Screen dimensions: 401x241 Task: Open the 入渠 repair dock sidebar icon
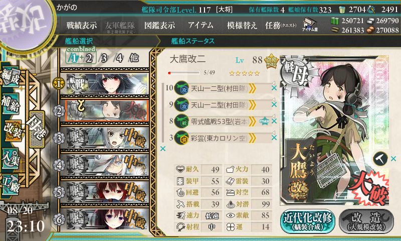click(11, 158)
